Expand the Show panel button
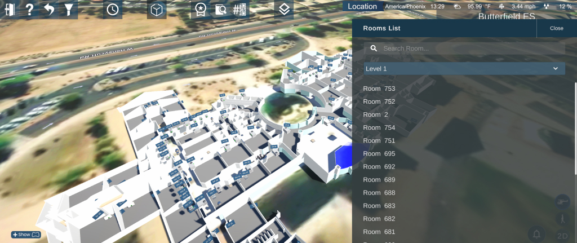This screenshot has height=243, width=577. pyautogui.click(x=26, y=235)
